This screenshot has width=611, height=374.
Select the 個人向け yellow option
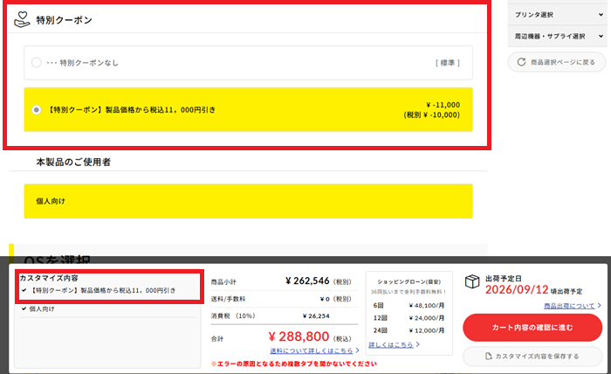tap(248, 201)
